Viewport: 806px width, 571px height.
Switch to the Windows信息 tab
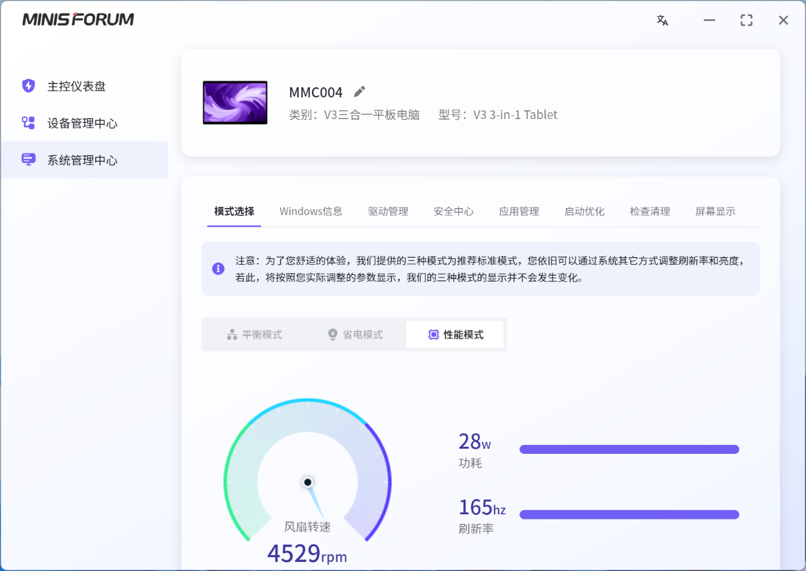coord(311,211)
